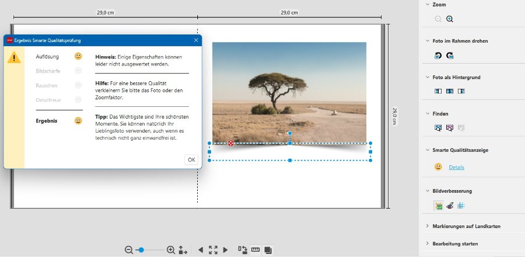Click the zoom slider handle at bottom
This screenshot has width=525, height=257.
tap(141, 249)
